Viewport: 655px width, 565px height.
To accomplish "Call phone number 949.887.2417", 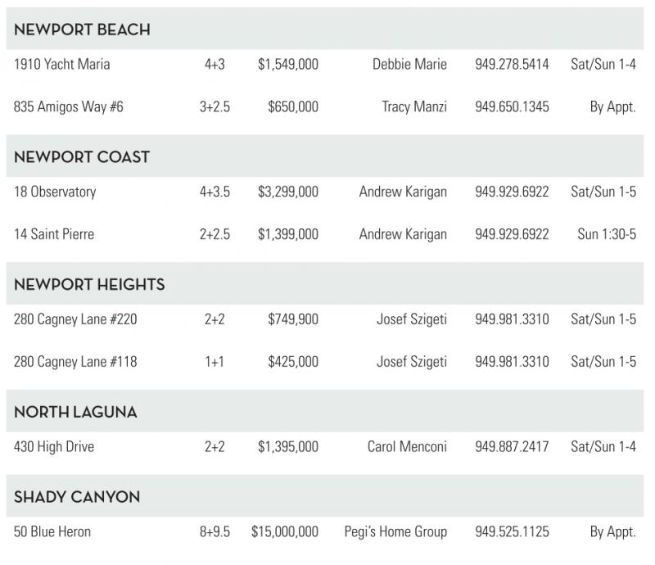I will [x=512, y=447].
